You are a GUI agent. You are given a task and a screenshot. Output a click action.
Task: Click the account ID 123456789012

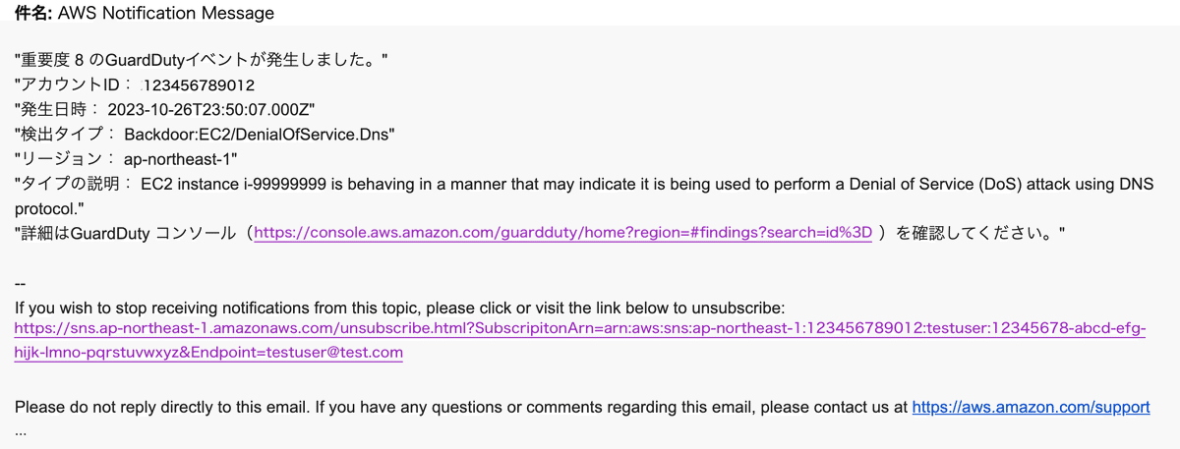coord(199,85)
